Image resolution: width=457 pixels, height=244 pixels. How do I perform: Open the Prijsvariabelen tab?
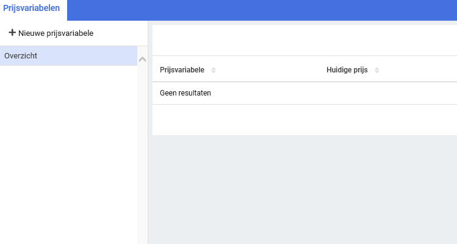[31, 9]
